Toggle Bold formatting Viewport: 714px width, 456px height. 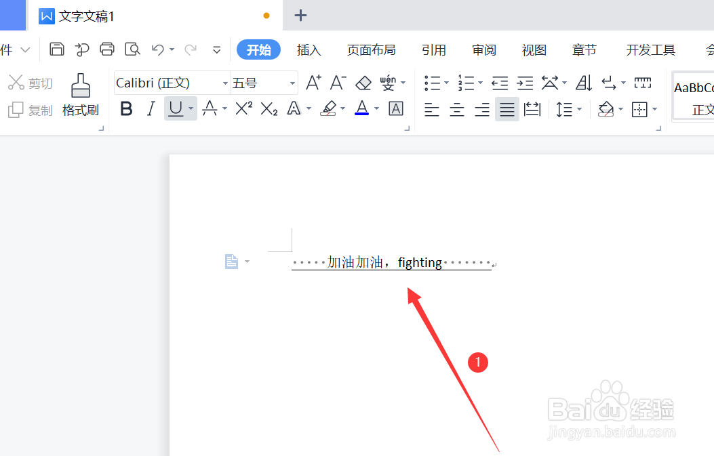[126, 109]
